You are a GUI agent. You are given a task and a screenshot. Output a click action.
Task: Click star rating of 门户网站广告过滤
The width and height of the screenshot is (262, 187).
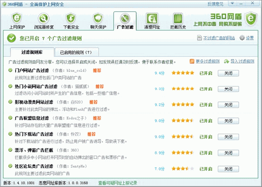pos(183,73)
